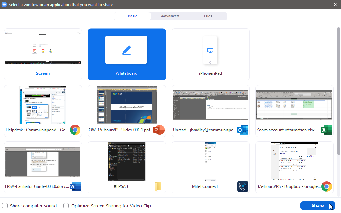The image size is (341, 213).
Task: Click the 'Screen' label text
Action: coord(43,73)
